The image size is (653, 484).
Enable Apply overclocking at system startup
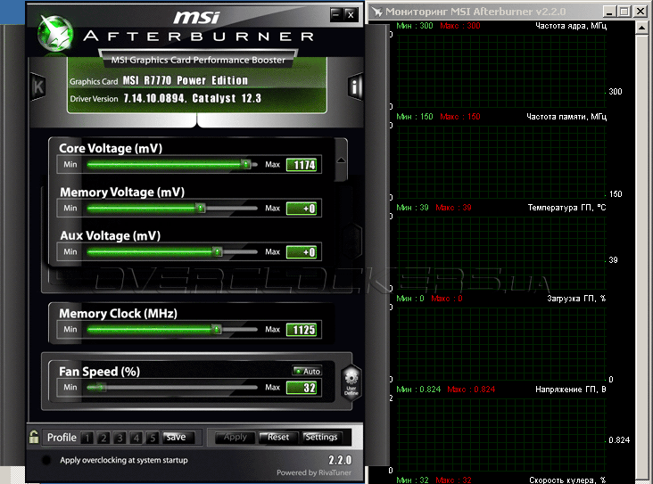(46, 460)
